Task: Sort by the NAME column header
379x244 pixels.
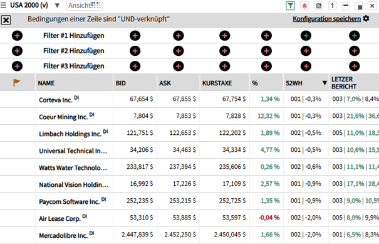Action: (46, 83)
